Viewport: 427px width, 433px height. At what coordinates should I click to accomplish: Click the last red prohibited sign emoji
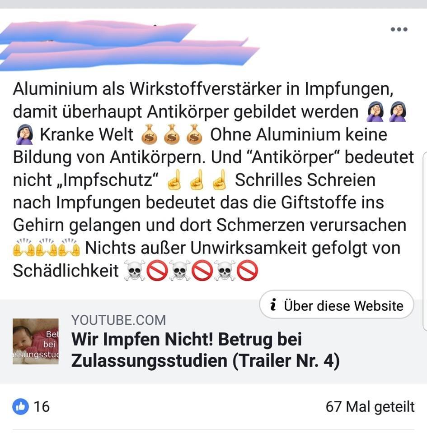click(247, 270)
